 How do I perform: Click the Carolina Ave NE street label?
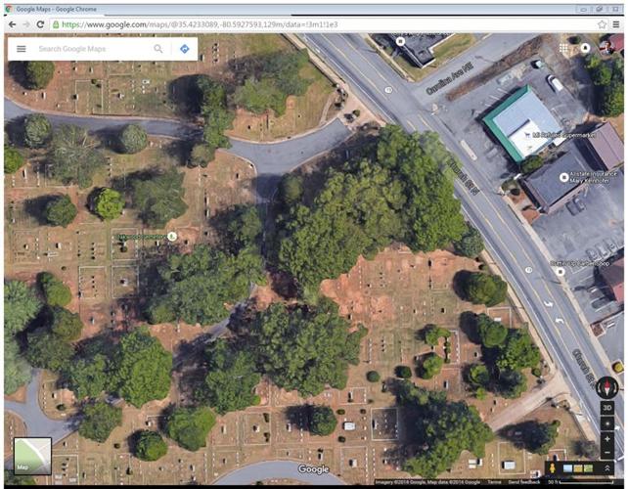pos(449,78)
